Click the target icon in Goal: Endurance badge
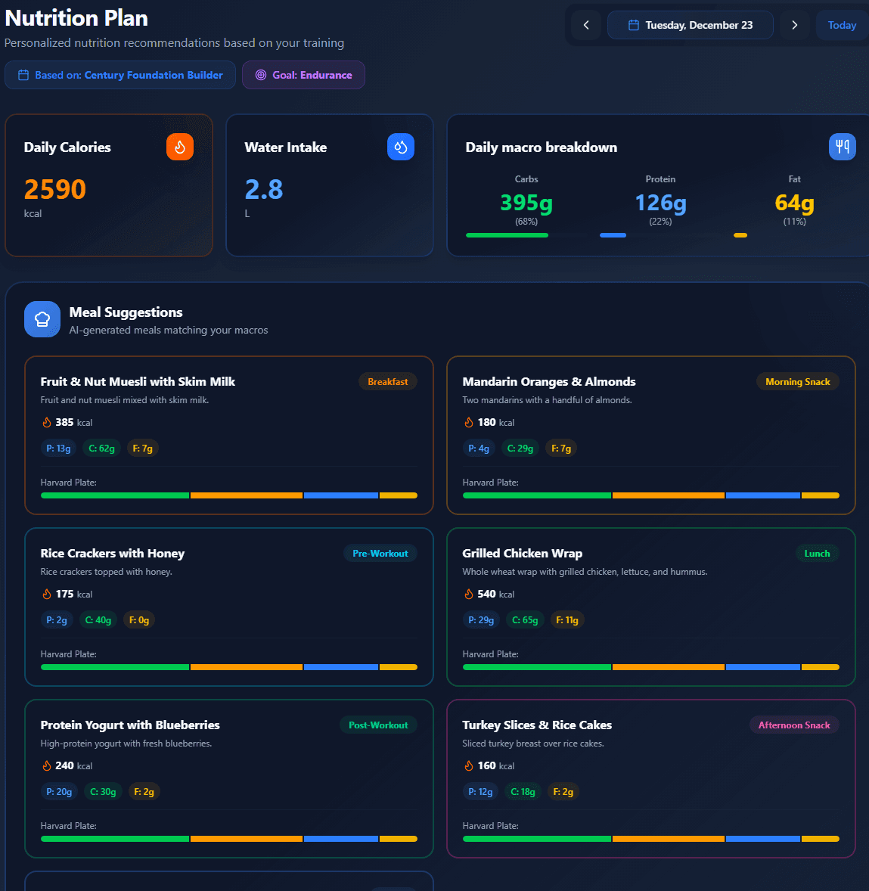Viewport: 869px width, 891px height. click(261, 75)
